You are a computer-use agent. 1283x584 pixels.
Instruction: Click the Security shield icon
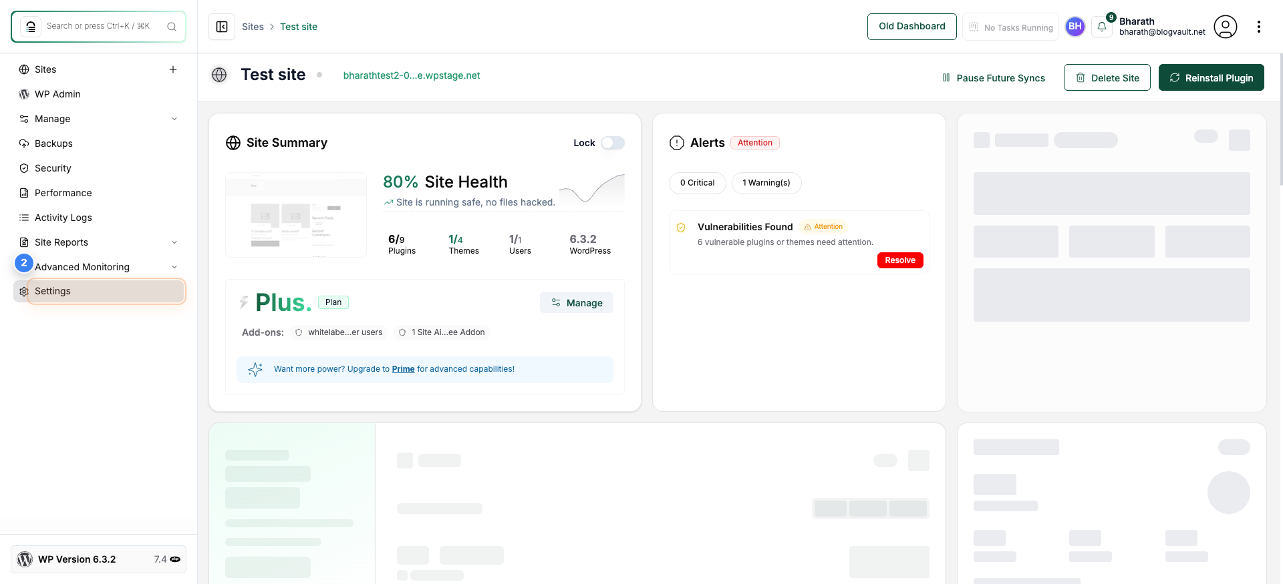[x=24, y=168]
